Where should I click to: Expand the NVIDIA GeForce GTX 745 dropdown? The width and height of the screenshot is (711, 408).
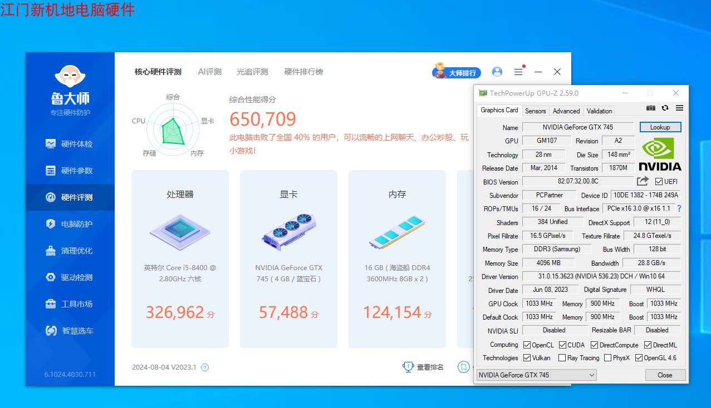click(537, 375)
